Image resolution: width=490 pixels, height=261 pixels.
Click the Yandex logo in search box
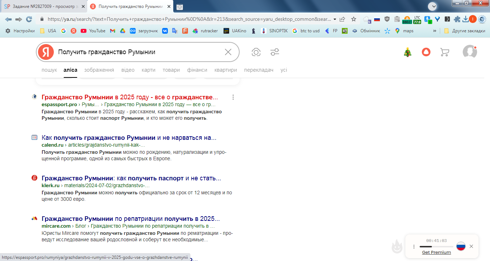46,52
